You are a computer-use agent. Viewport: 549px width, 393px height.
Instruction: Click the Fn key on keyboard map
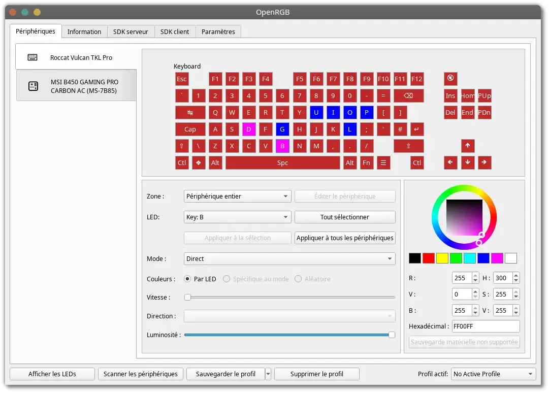[366, 162]
